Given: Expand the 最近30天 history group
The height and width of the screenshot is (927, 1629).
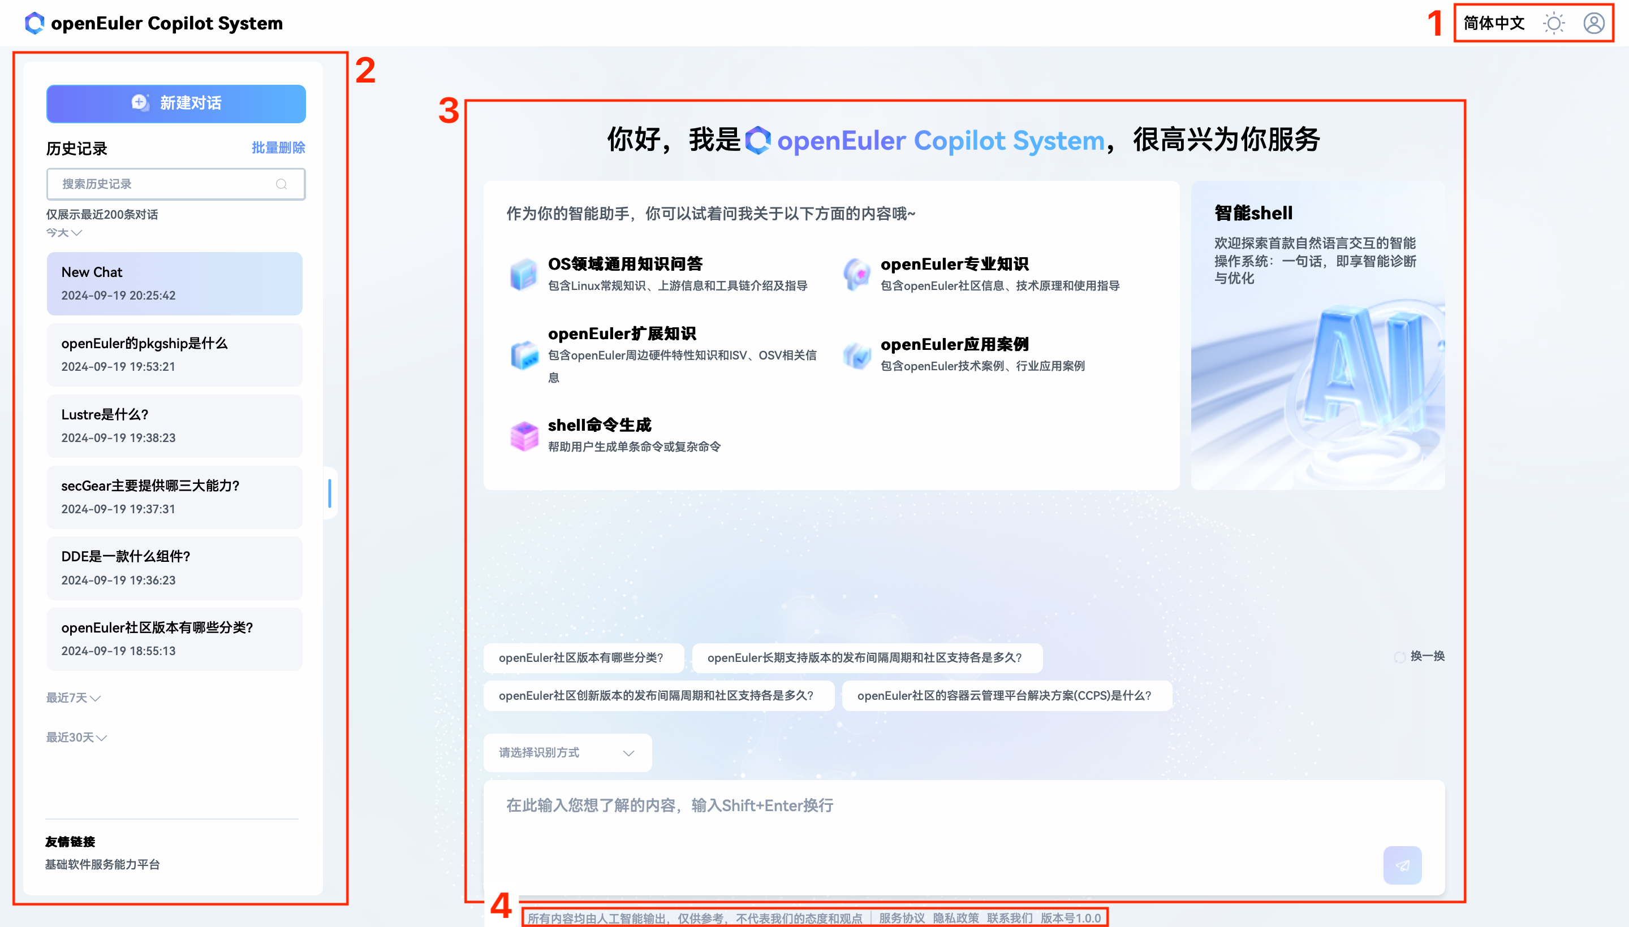Looking at the screenshot, I should point(76,737).
